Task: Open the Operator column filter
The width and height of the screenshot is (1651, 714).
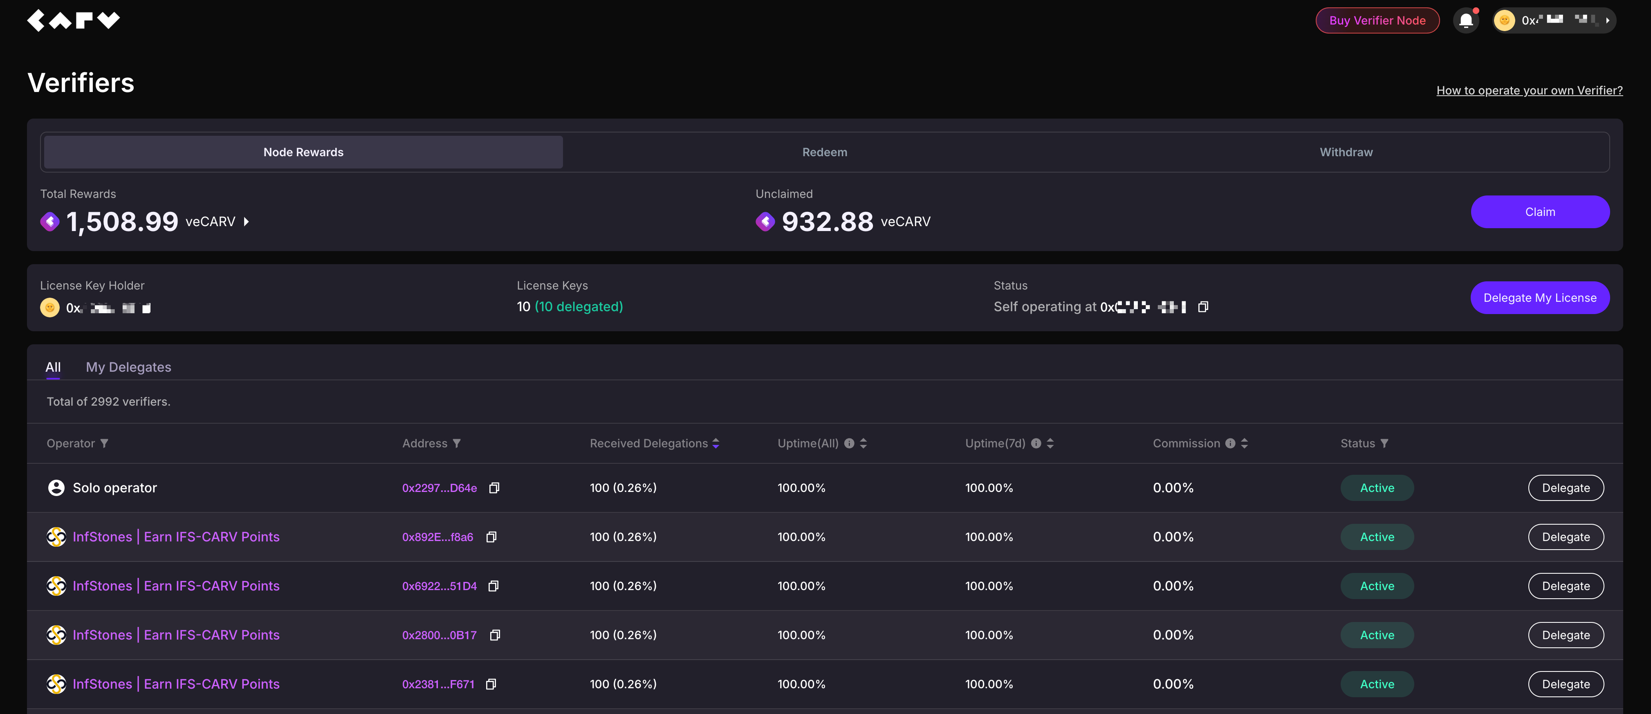Action: click(105, 444)
